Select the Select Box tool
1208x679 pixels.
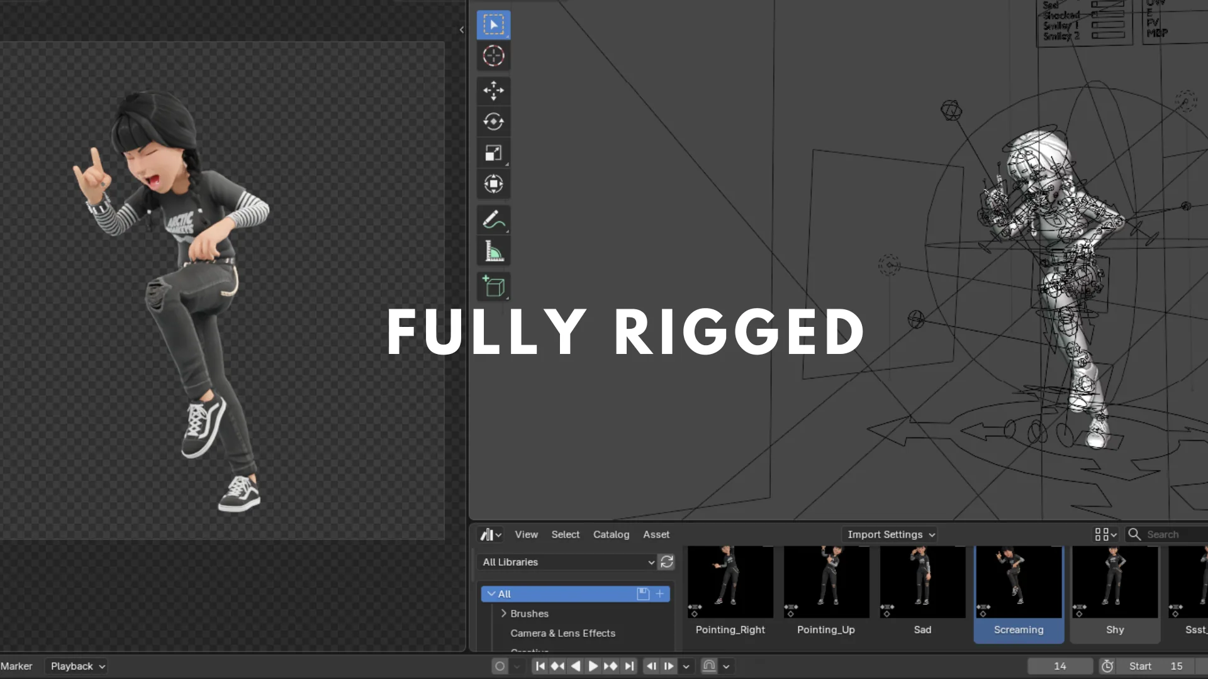coord(493,25)
